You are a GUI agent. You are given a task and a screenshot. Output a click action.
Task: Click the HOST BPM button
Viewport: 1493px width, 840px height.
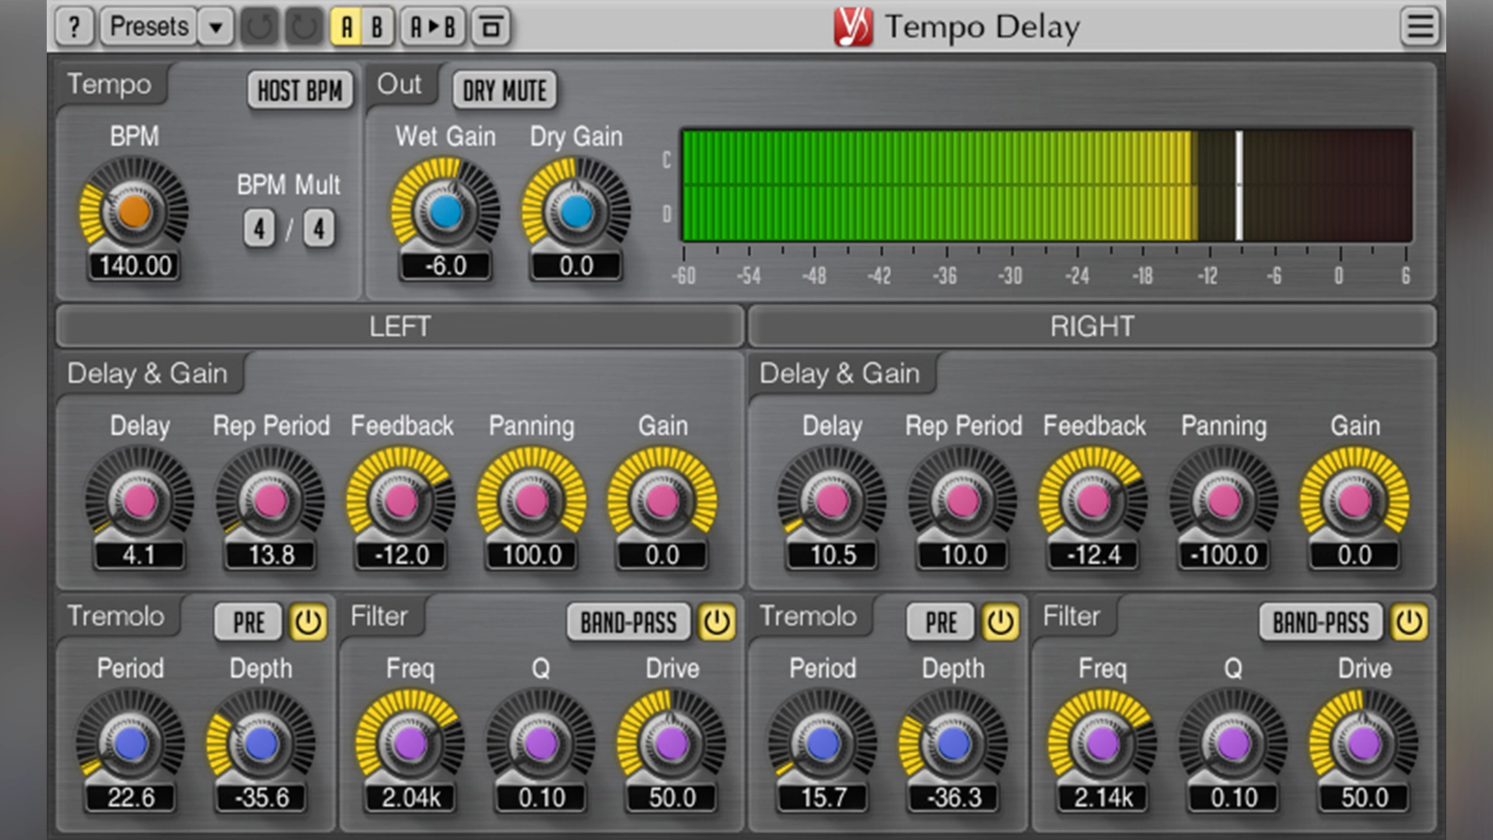299,91
